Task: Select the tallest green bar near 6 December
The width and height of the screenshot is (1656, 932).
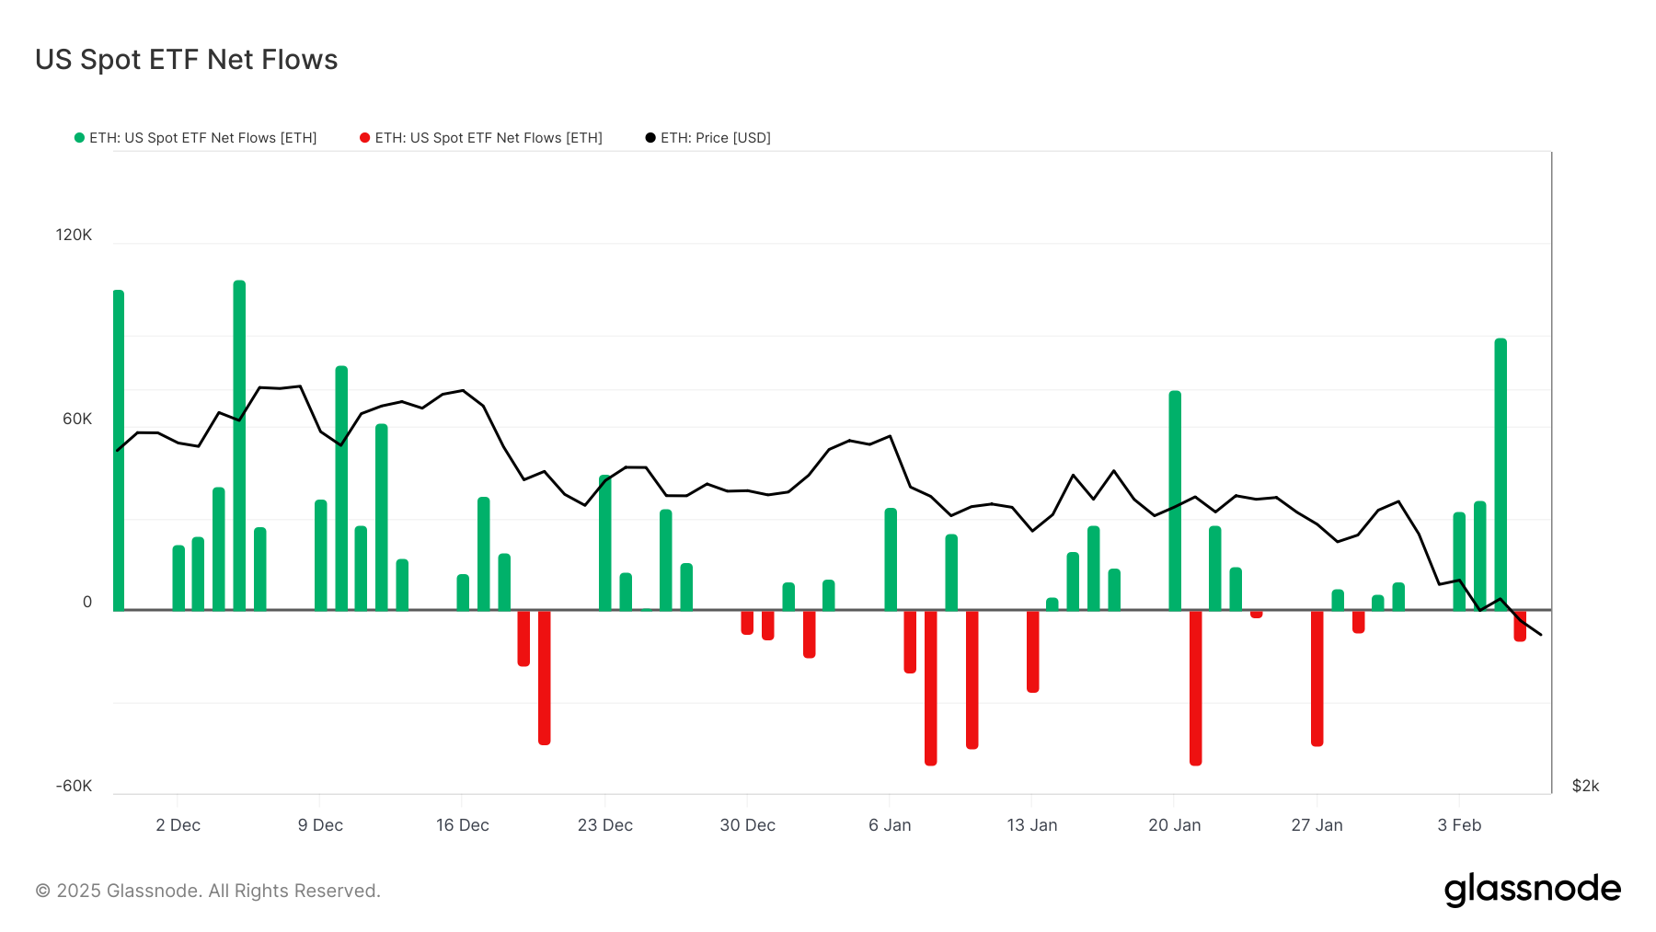Action: point(238,442)
